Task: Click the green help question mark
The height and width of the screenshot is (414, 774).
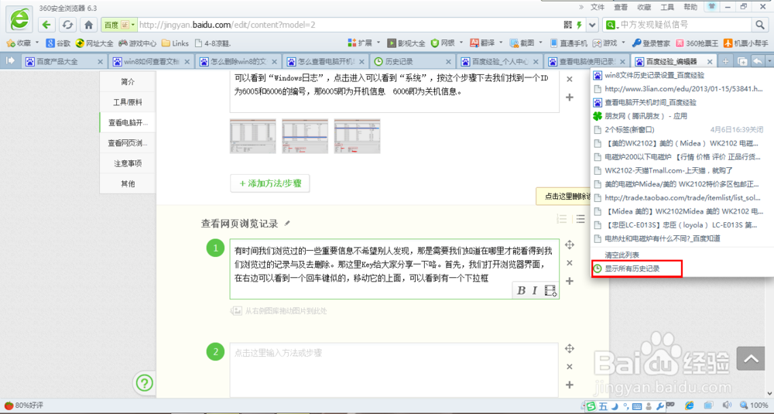Action: (x=145, y=383)
